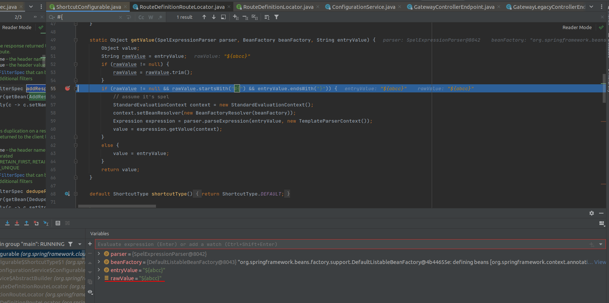
Task: Click multiple-lines search option icon
Action: [267, 17]
